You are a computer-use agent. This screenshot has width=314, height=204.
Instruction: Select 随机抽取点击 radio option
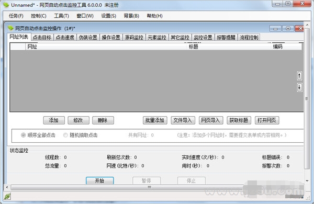click(80, 135)
